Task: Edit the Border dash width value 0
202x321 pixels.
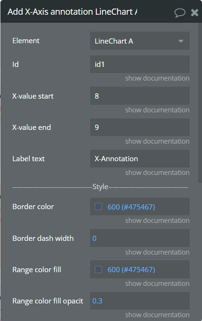Action: pos(140,238)
